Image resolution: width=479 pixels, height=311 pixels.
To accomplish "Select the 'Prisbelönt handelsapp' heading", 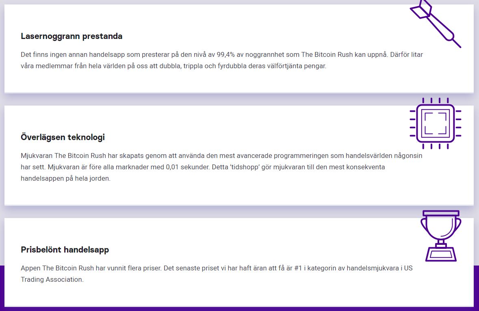I will (65, 250).
